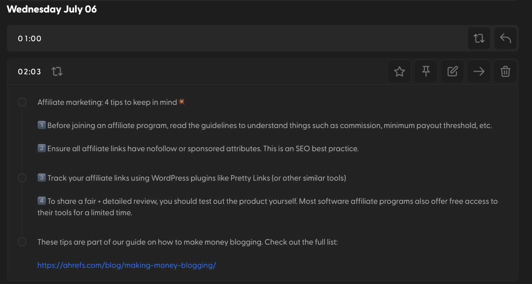Click the undo arrow on the 01:00 slot
Viewport: 532px width, 284px height.
505,38
